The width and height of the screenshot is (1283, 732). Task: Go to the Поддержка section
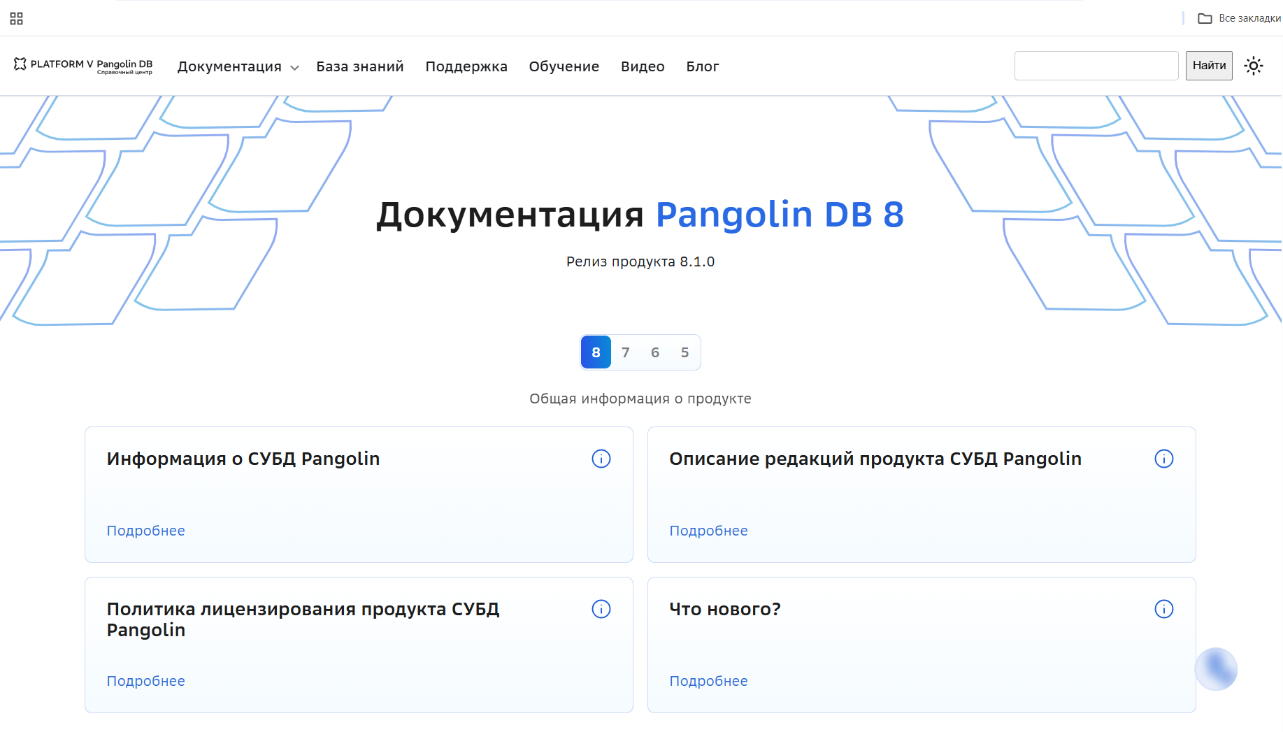click(x=466, y=66)
